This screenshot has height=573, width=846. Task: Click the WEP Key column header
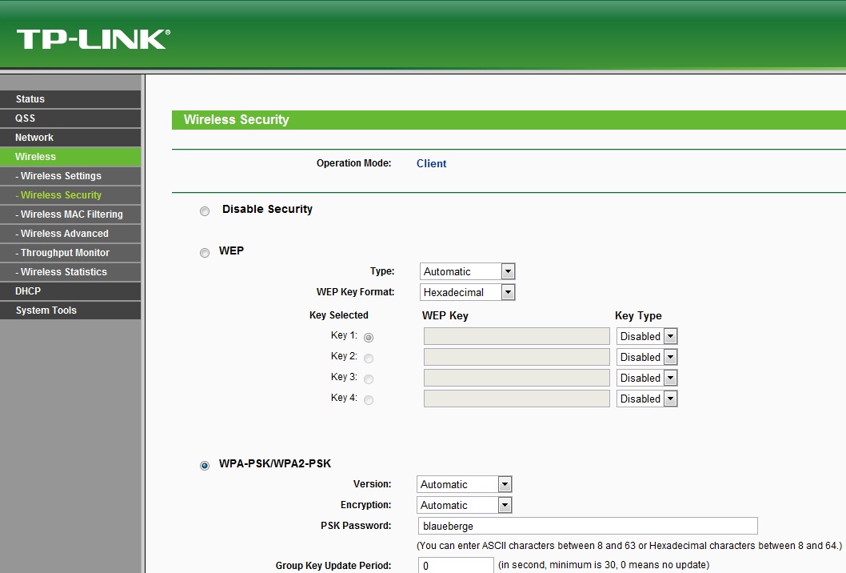tap(445, 315)
